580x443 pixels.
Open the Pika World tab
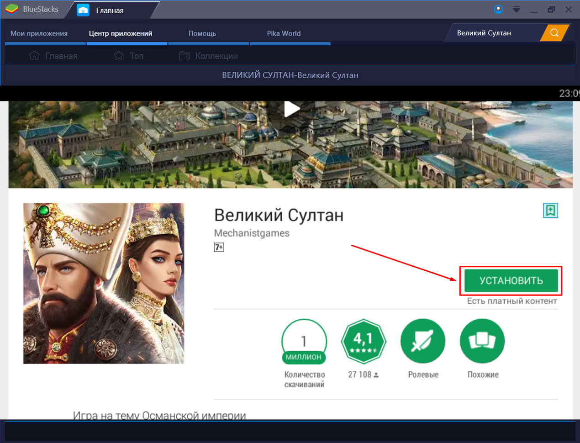coord(284,33)
